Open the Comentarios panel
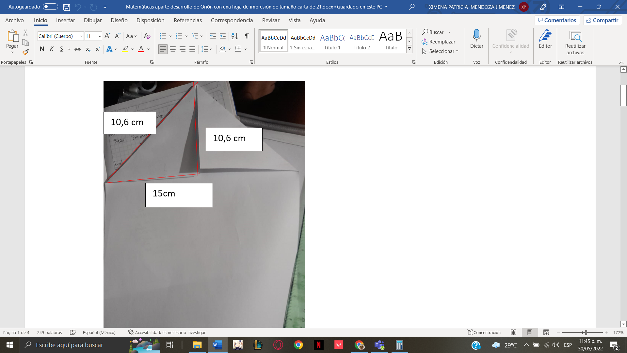 (x=557, y=20)
